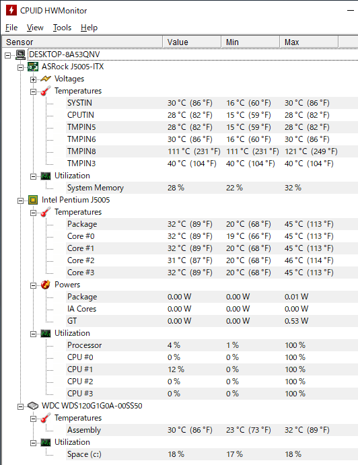Open the View menu
This screenshot has width=358, height=465.
click(x=35, y=28)
